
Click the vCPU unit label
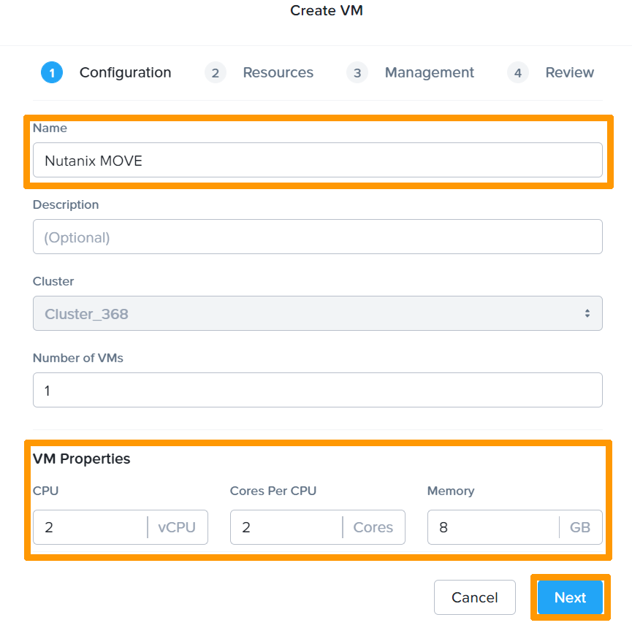(177, 527)
